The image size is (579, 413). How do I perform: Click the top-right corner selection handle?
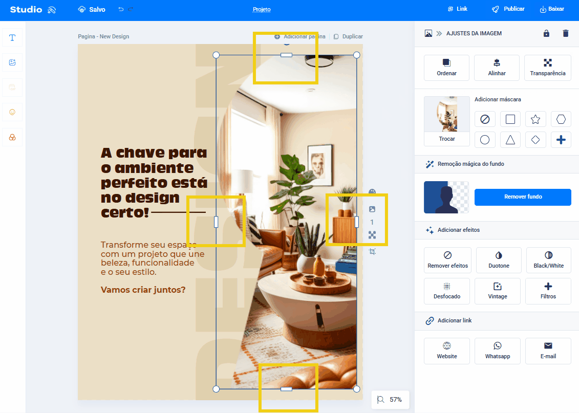point(357,55)
